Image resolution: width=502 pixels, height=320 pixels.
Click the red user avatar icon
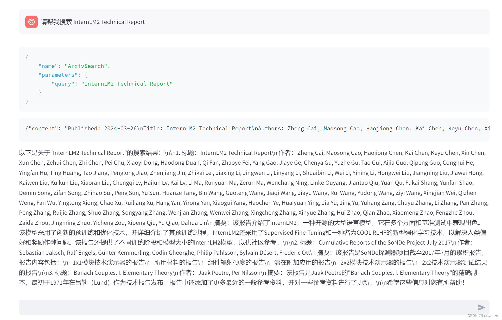coord(31,22)
